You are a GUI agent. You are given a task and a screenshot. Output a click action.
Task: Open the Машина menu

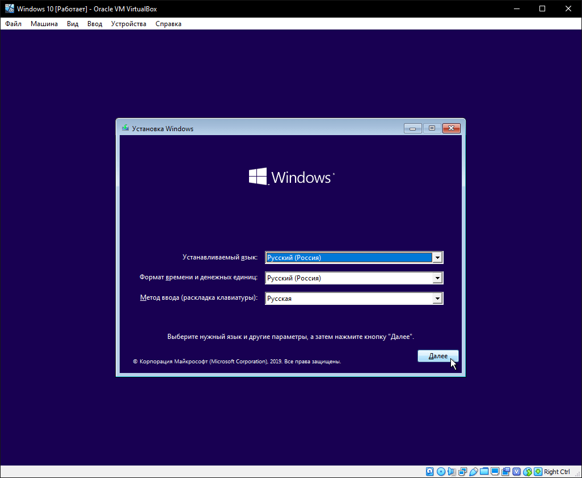[x=44, y=24]
